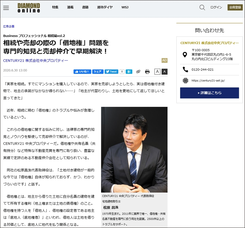This screenshot has width=245, height=228.
Task: Click the phone handset icon
Action: point(185,70)
